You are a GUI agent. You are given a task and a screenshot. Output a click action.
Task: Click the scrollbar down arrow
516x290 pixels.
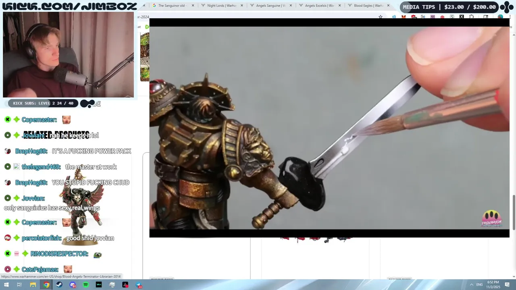coord(514,276)
